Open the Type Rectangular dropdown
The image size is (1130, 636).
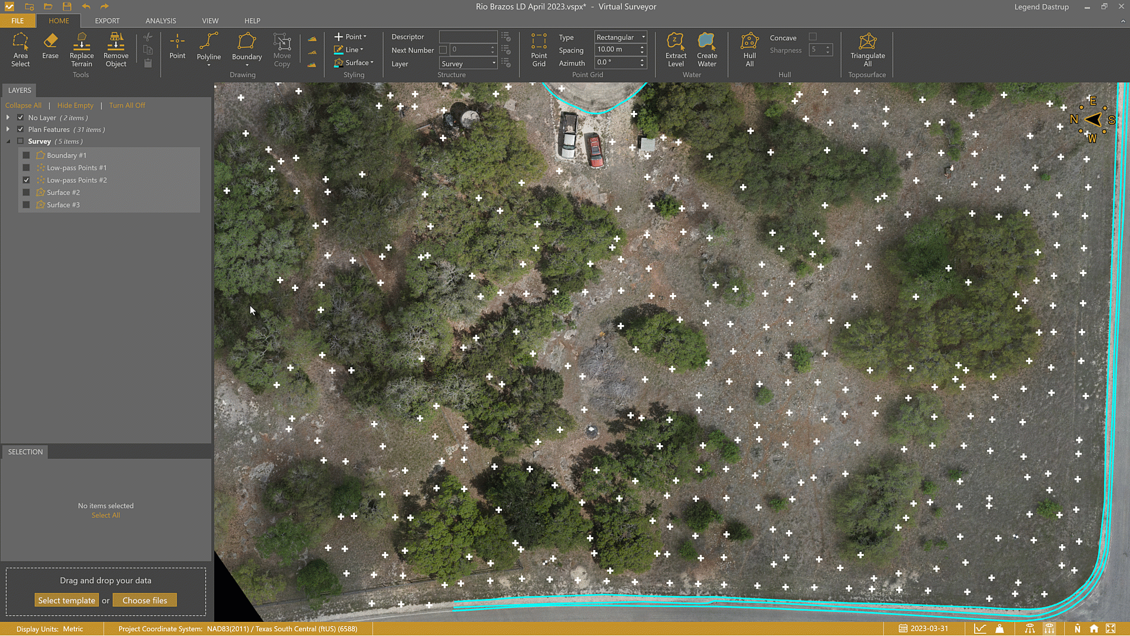620,37
